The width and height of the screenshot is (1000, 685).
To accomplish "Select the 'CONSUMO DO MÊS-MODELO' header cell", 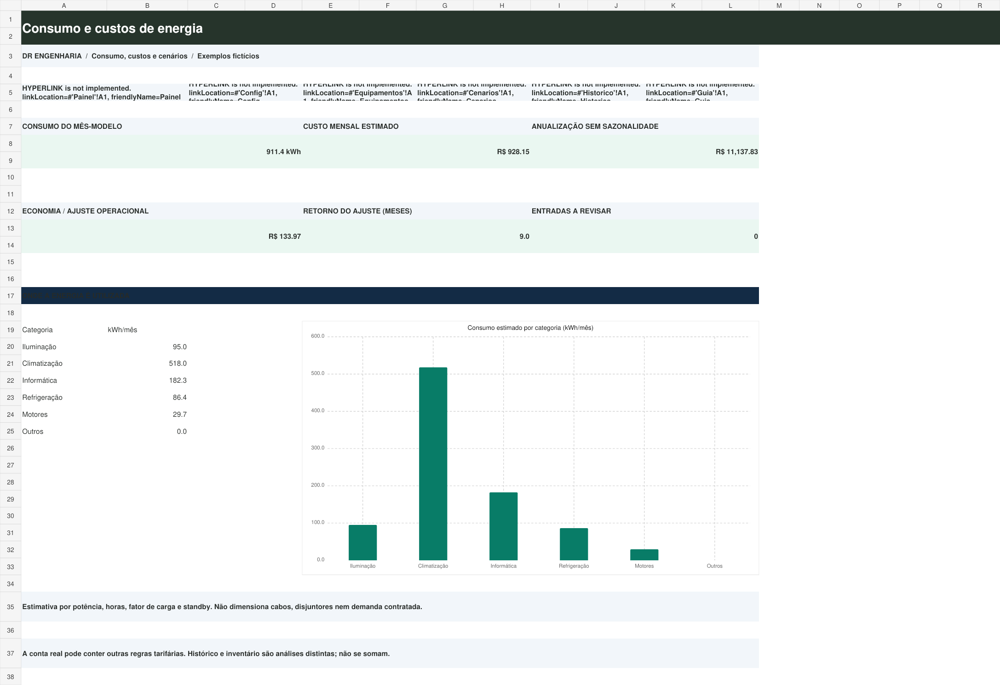I will (161, 127).
